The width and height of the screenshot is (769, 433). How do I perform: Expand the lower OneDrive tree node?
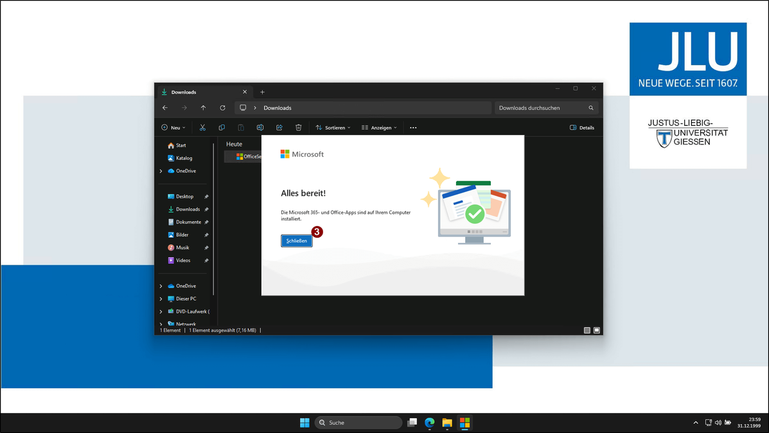tap(161, 286)
